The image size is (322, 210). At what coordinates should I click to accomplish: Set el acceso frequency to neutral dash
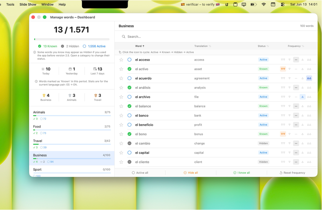(x=296, y=60)
